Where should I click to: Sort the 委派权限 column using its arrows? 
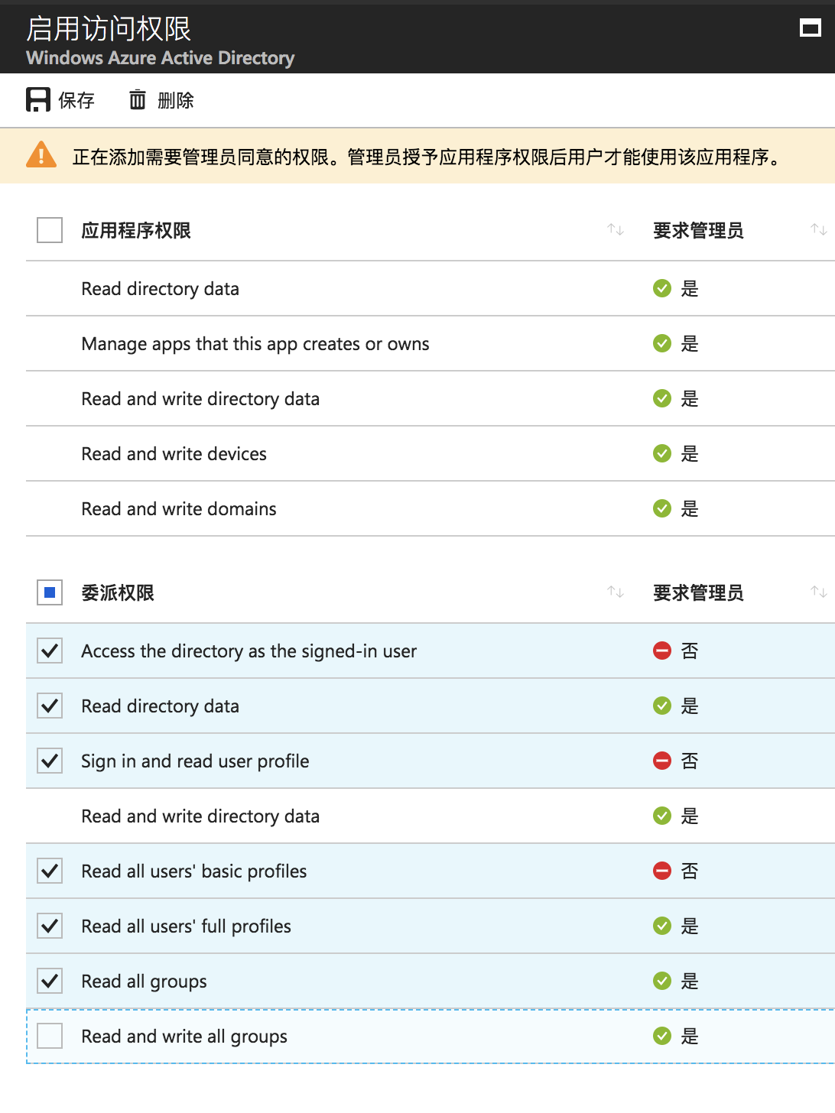click(616, 592)
